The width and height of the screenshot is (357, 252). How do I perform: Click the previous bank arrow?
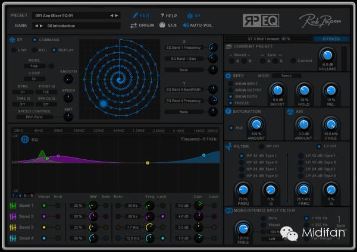(x=36, y=26)
